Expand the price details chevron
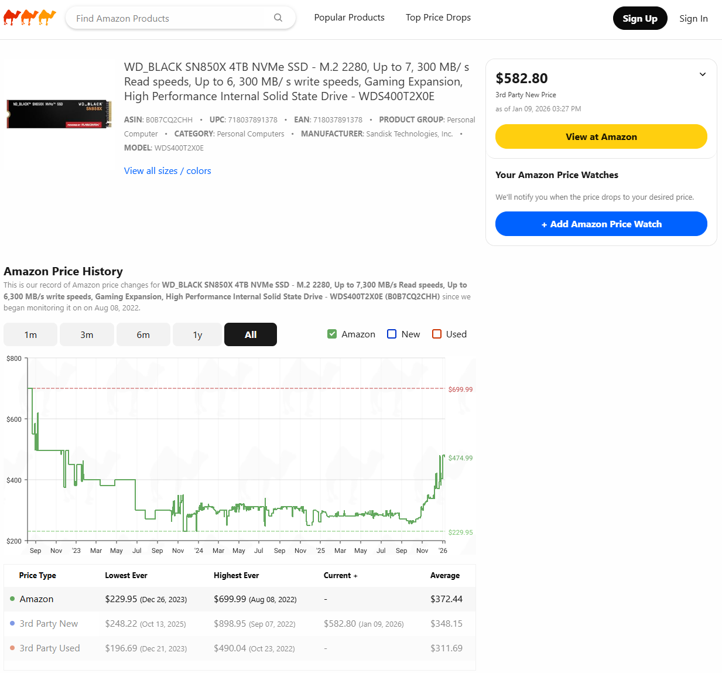 [x=702, y=74]
